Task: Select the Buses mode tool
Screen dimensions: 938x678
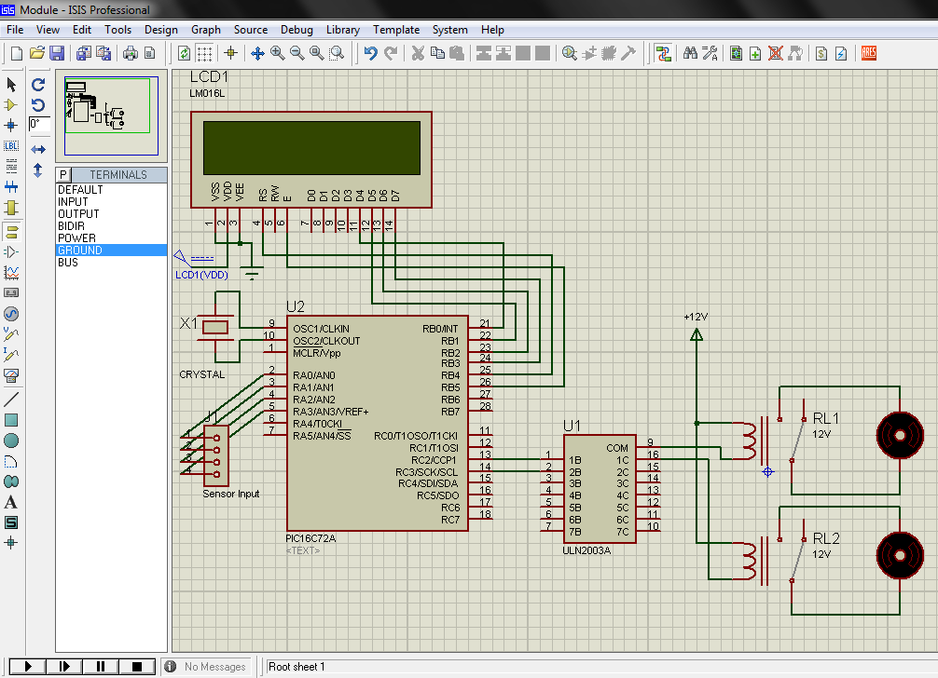Action: click(10, 186)
